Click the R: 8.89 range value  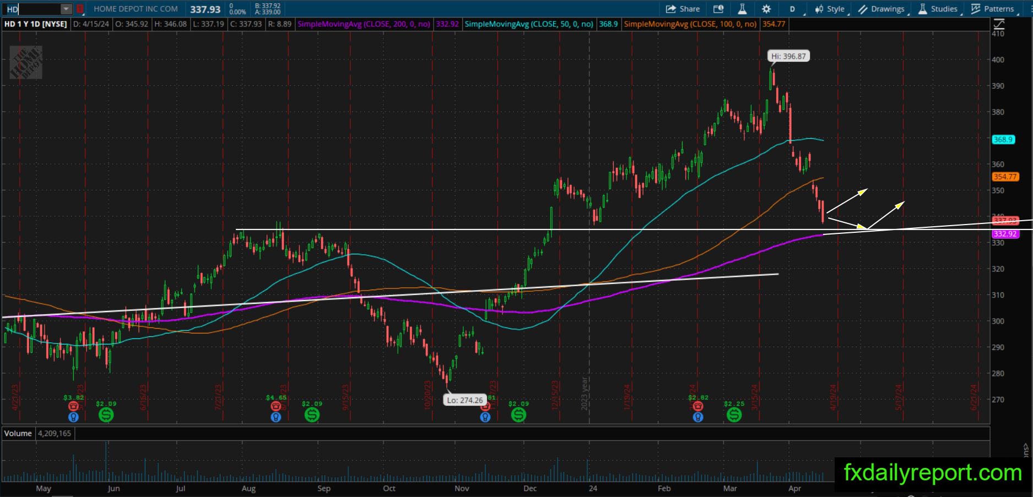point(279,24)
